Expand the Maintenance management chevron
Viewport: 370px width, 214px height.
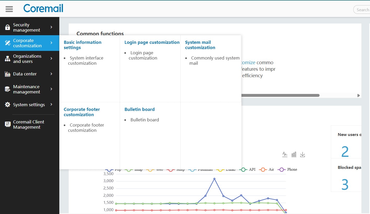(x=51, y=89)
